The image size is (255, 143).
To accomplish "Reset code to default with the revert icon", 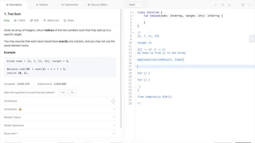I will point(229,5).
